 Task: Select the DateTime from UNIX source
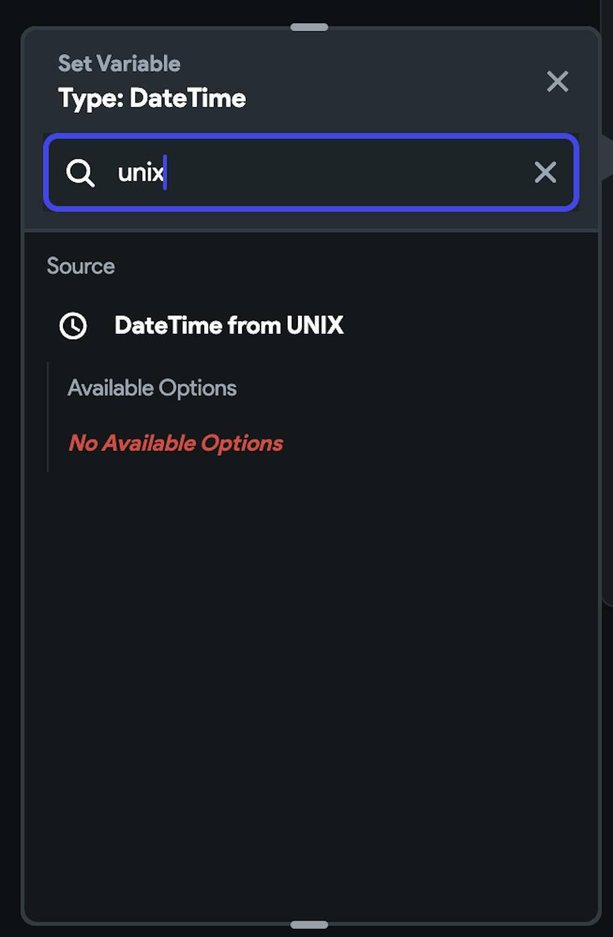coord(229,325)
